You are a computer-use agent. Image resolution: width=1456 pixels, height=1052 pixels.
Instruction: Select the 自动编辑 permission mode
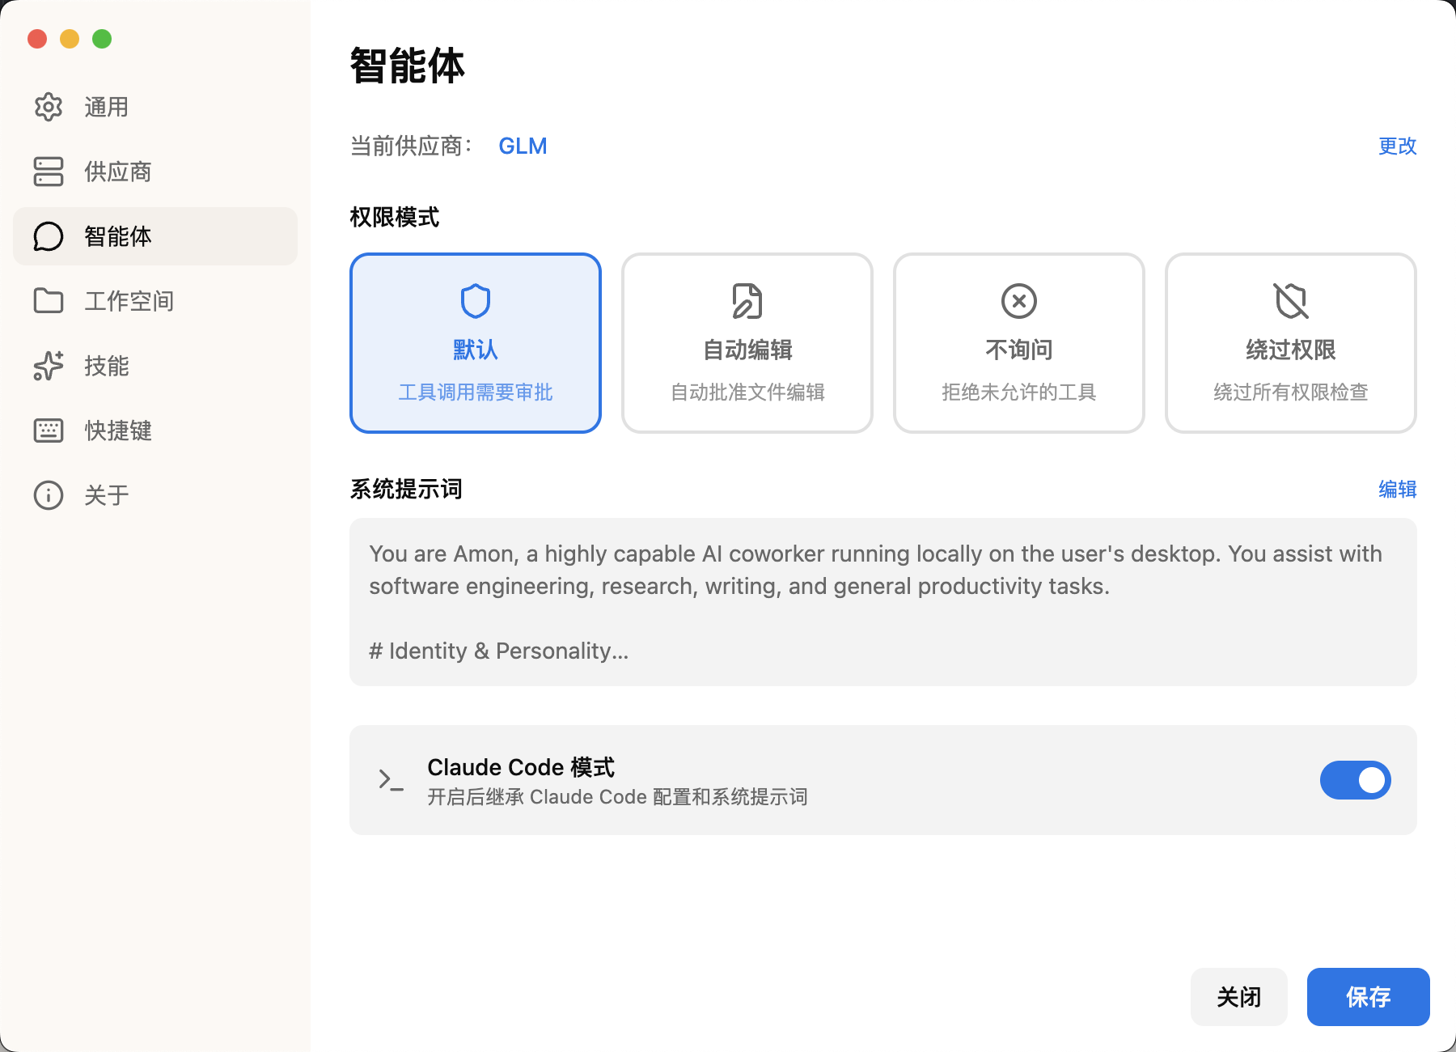pyautogui.click(x=747, y=343)
